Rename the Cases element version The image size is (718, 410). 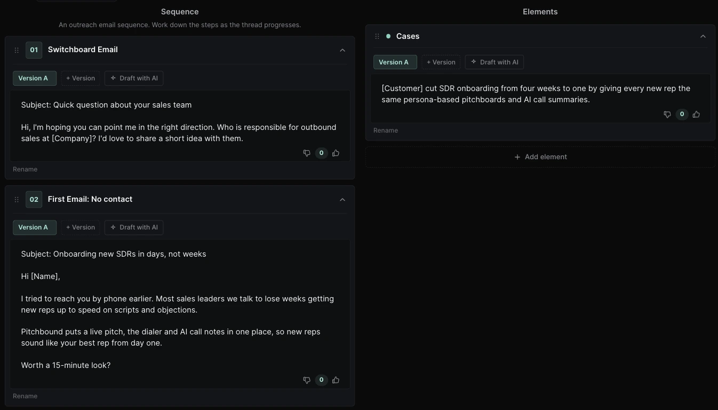386,130
